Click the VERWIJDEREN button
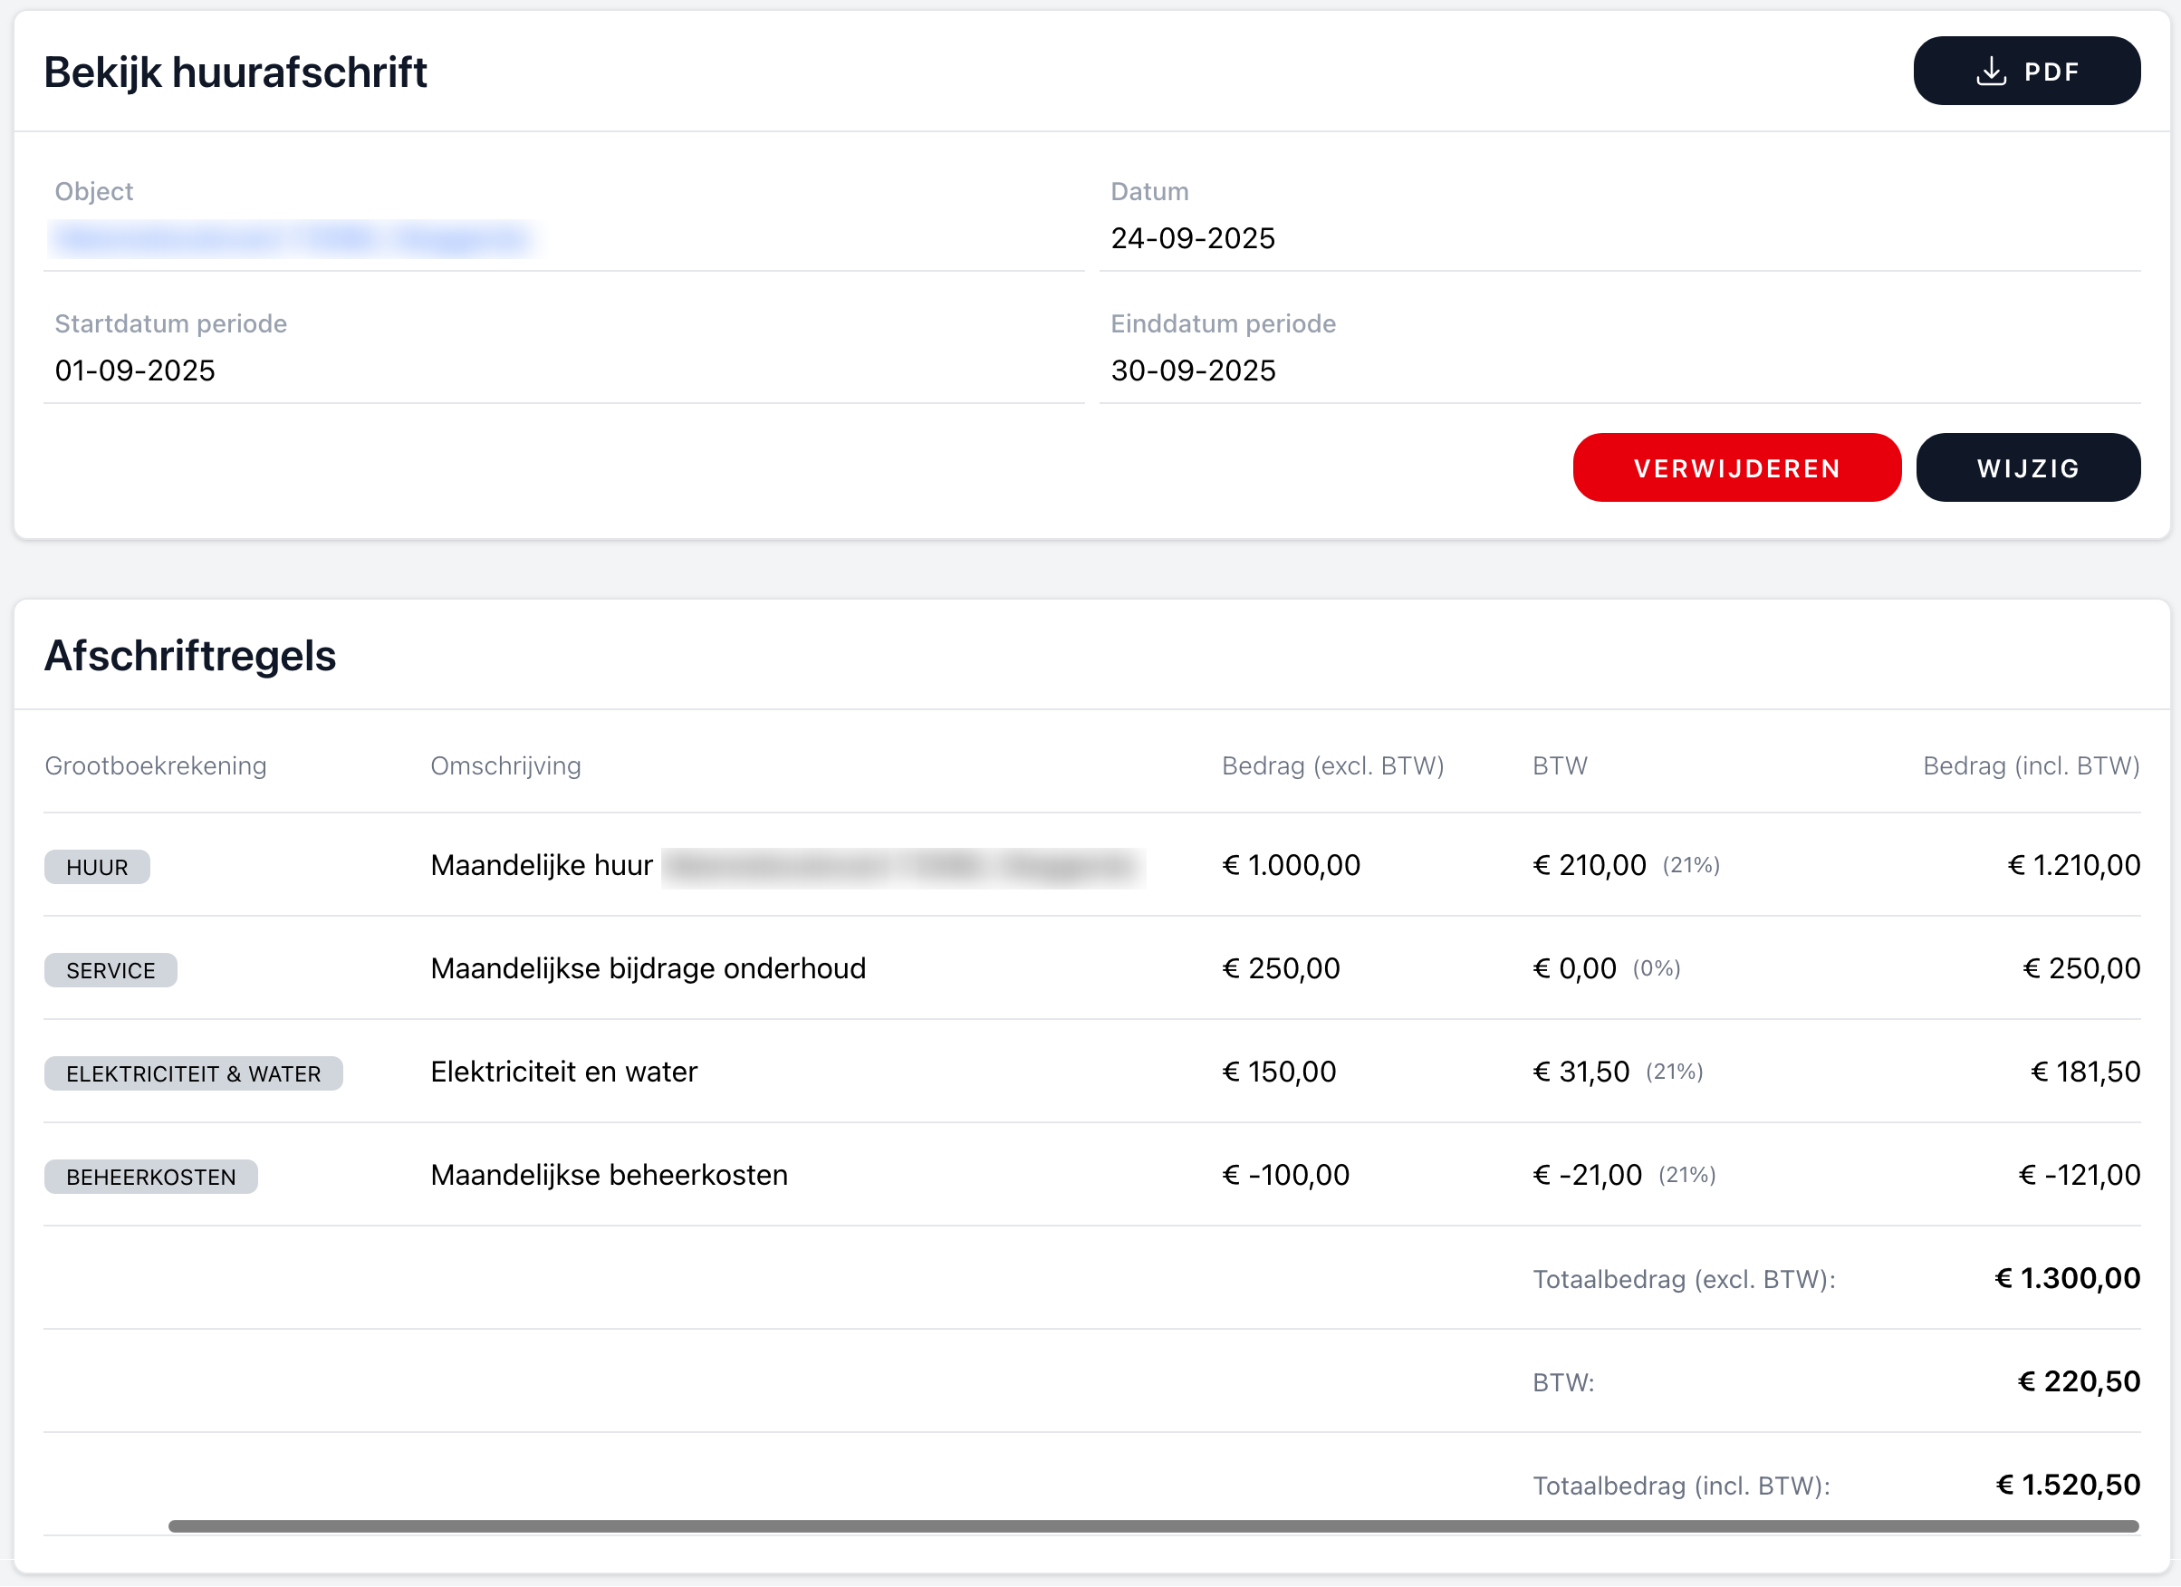 (1735, 467)
